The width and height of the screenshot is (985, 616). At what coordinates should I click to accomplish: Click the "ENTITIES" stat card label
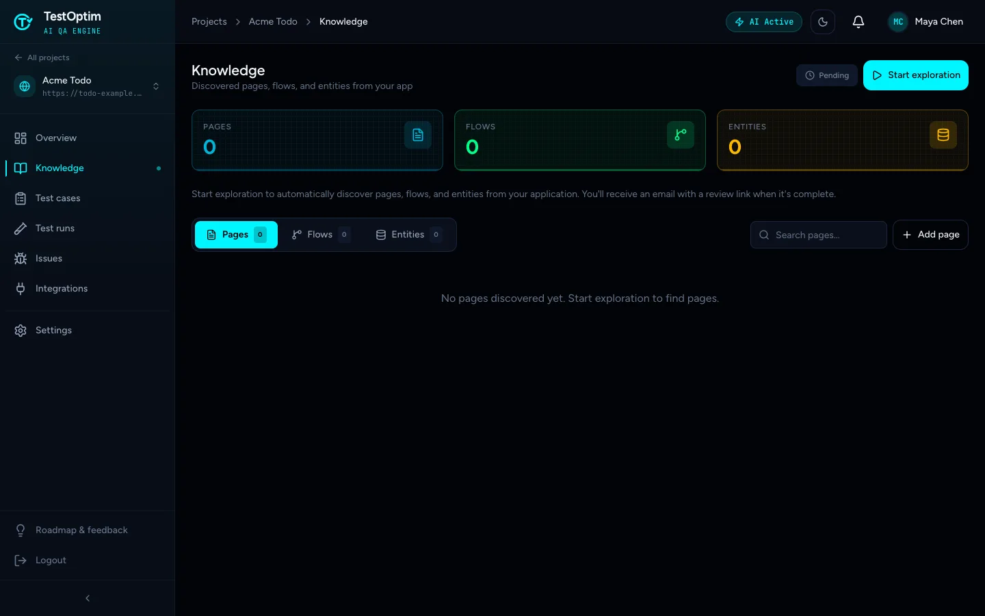[748, 127]
